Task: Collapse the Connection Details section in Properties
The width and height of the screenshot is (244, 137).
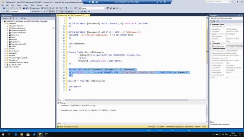Action: (210, 48)
